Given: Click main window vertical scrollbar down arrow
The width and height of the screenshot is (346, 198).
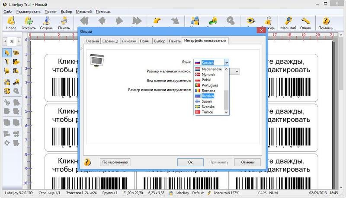Looking at the screenshot, I should point(341,187).
